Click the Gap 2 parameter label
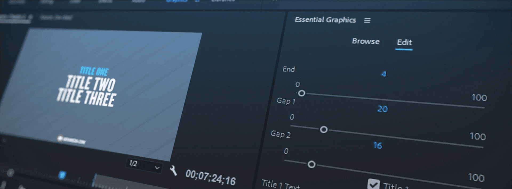 coord(280,134)
